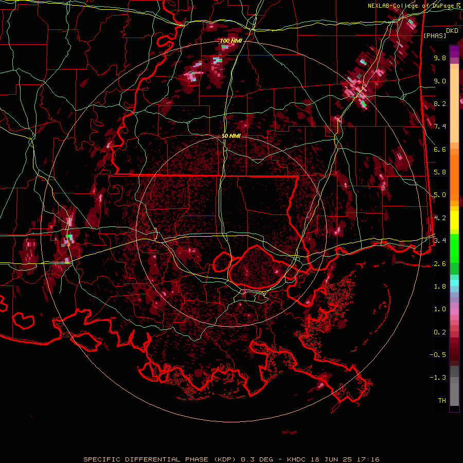Click the -1.3 scale value
463x463 pixels.
pyautogui.click(x=438, y=378)
